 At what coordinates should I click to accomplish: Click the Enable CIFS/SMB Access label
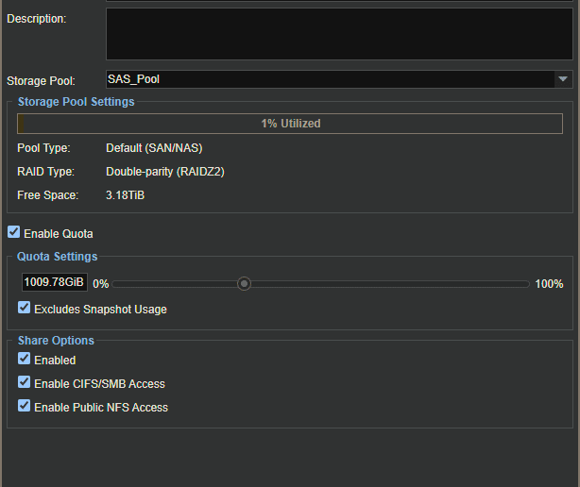[99, 384]
